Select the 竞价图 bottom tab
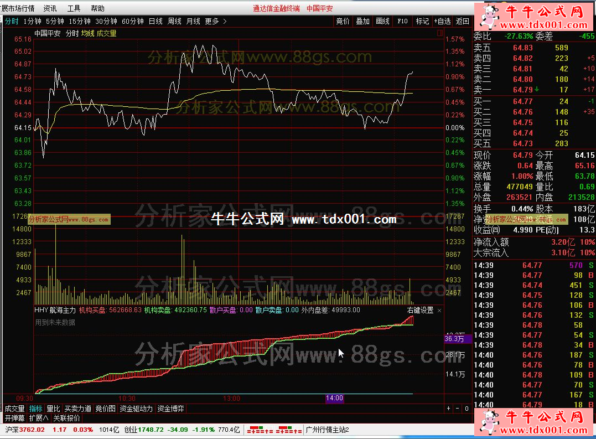The width and height of the screenshot is (596, 439). coord(105,409)
